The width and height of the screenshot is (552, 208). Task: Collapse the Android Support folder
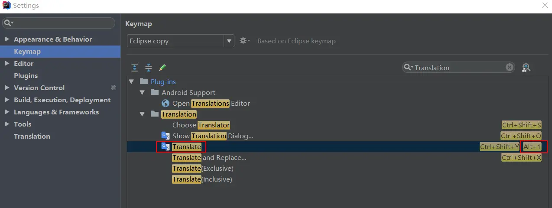pyautogui.click(x=142, y=92)
